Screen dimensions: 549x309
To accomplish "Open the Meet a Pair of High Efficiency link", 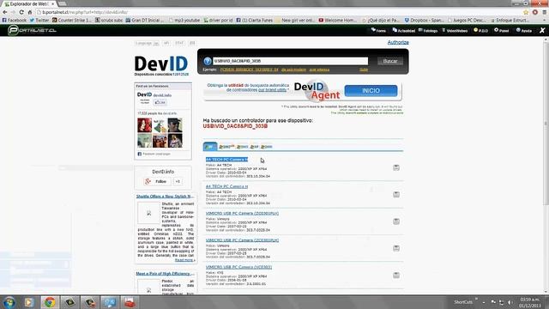I will click(165, 274).
